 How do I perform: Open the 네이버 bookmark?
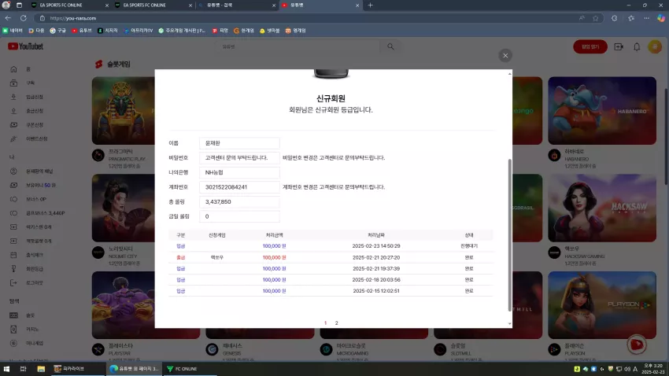tap(13, 31)
